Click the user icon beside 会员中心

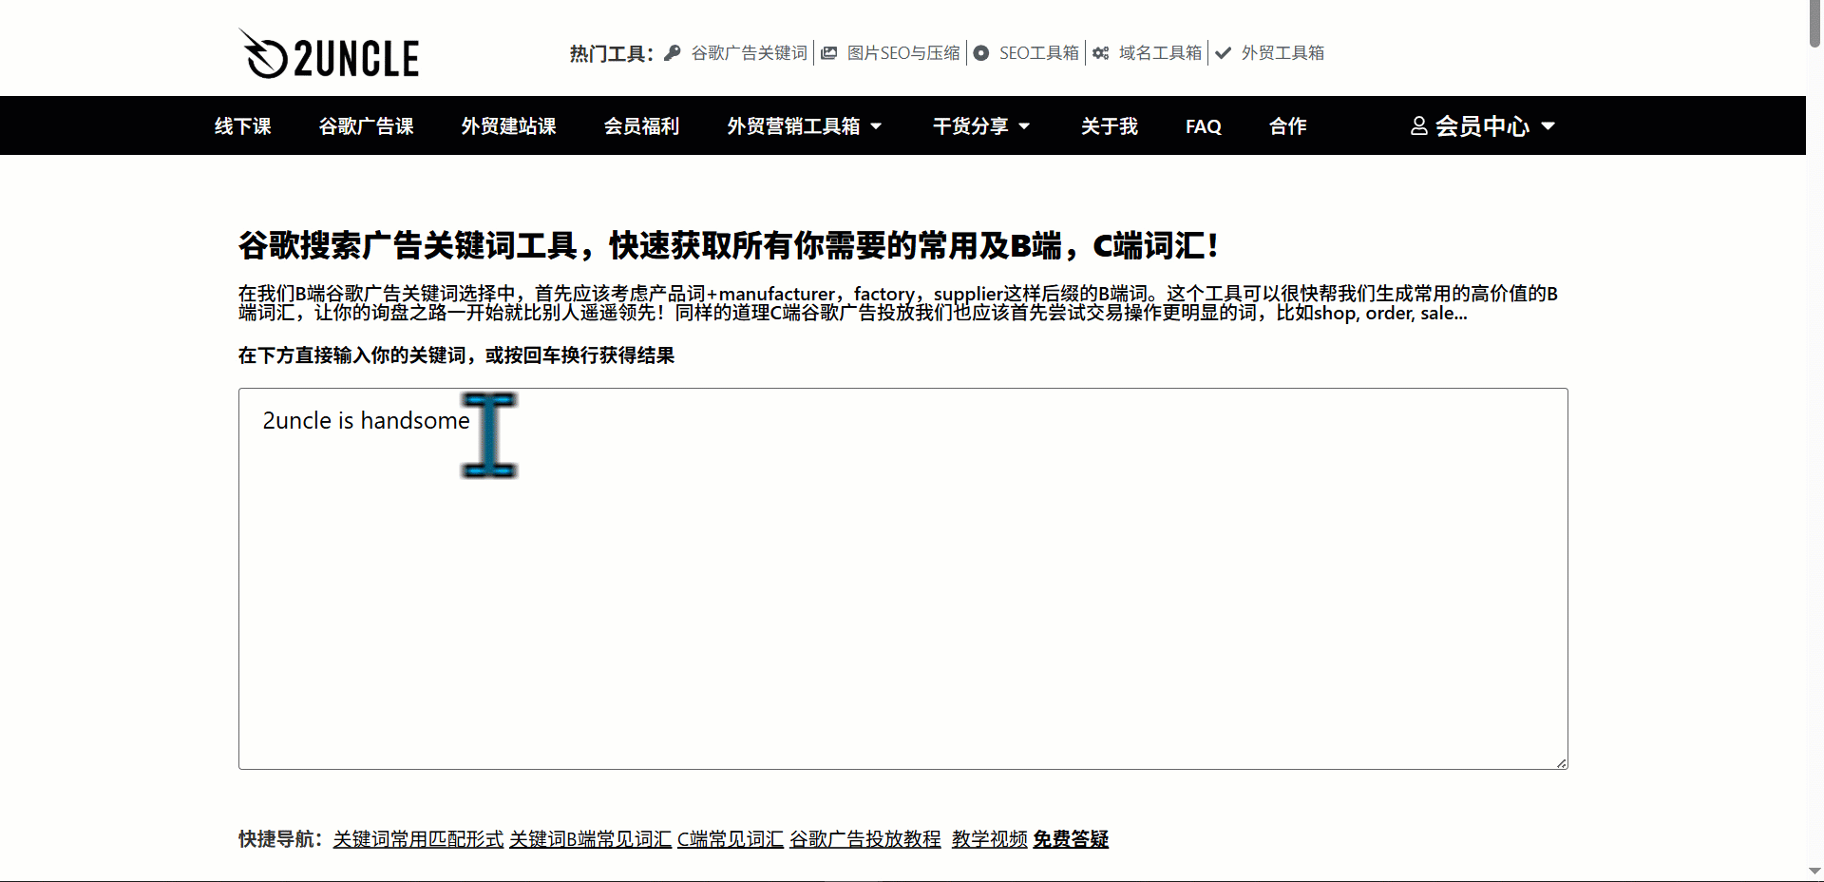1418,126
